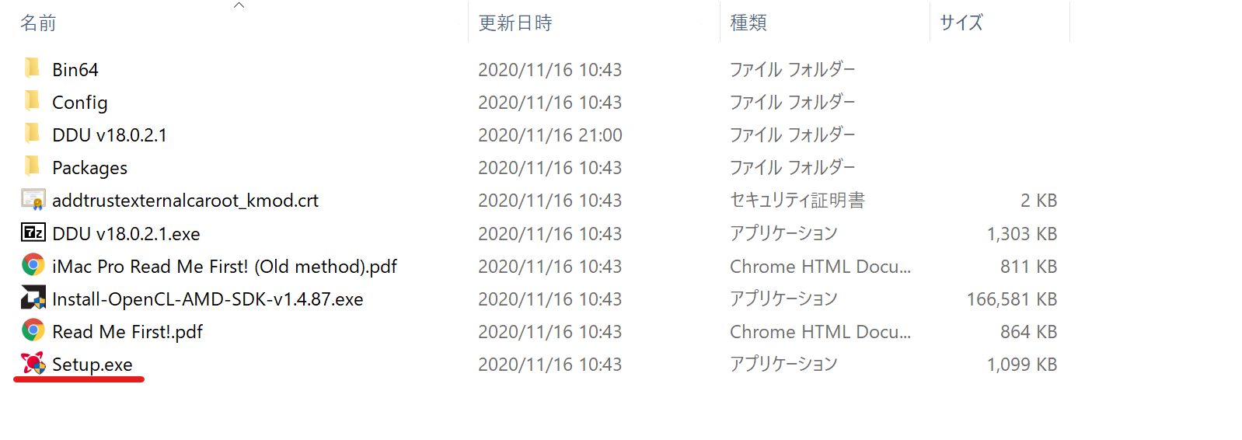Screen dimensions: 1242x440
Task: Click the DDU v18.0.2.1 folder icon
Action: pyautogui.click(x=32, y=134)
